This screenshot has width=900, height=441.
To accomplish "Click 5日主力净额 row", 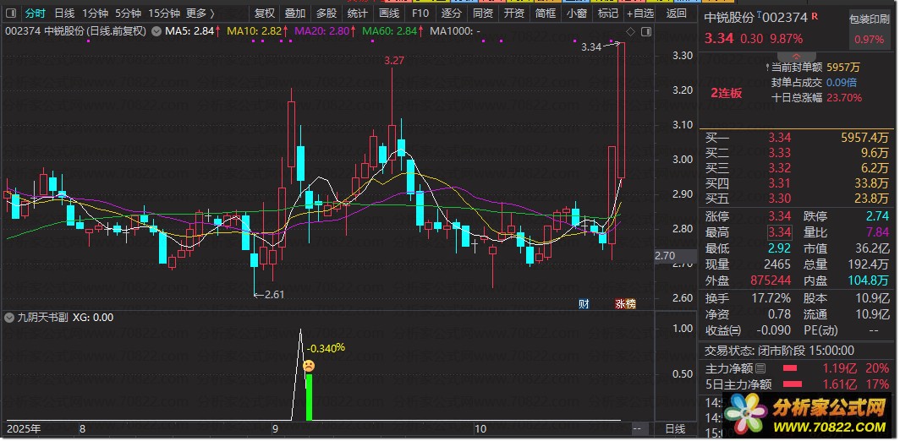I will click(798, 384).
